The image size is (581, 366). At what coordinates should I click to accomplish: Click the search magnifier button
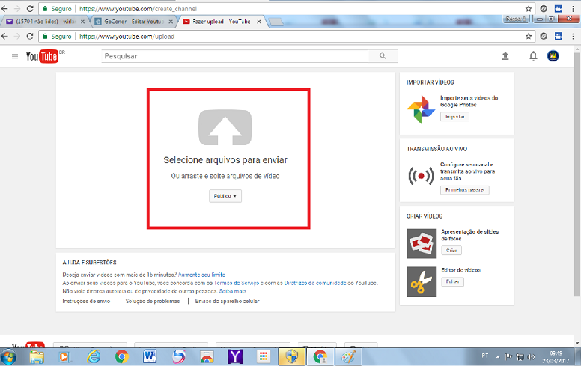pos(383,56)
